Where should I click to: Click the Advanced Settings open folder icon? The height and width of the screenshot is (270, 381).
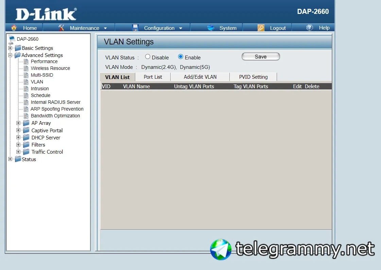(x=18, y=55)
